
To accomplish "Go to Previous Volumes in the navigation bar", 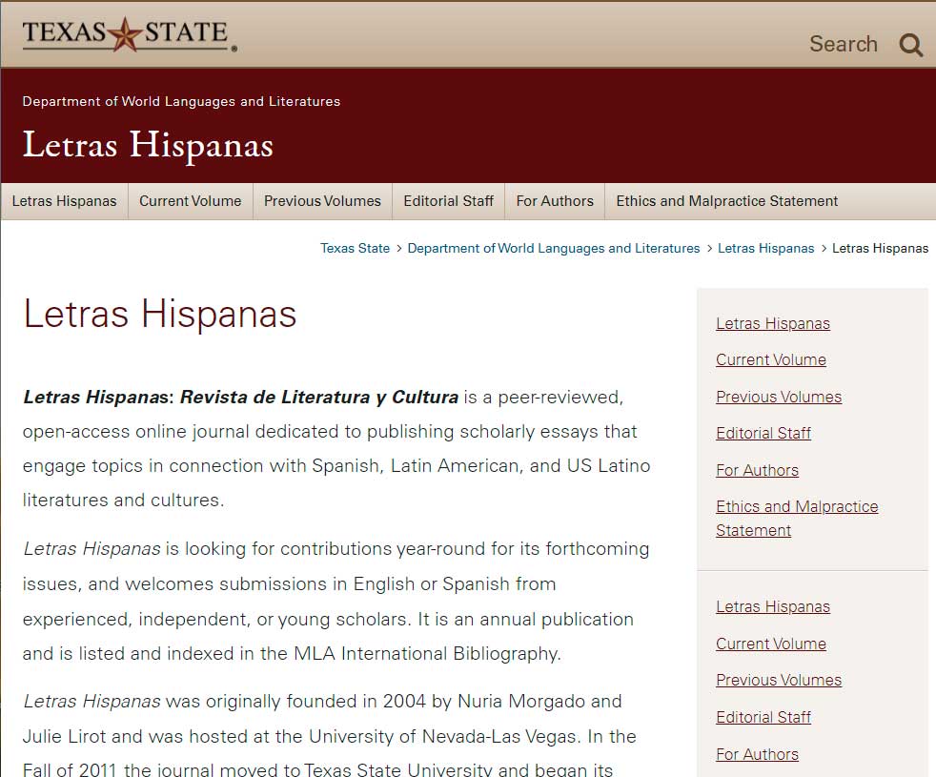I will tap(322, 201).
